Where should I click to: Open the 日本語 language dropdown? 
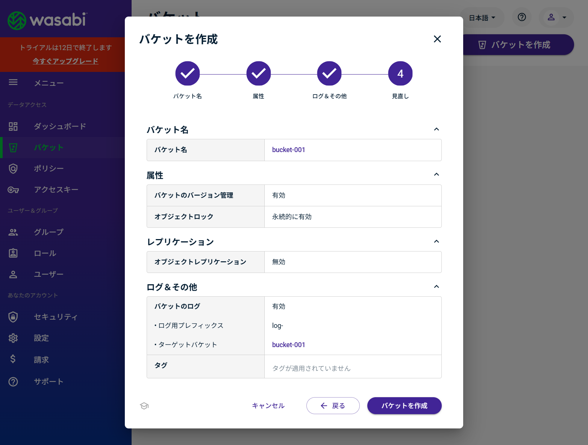point(482,17)
